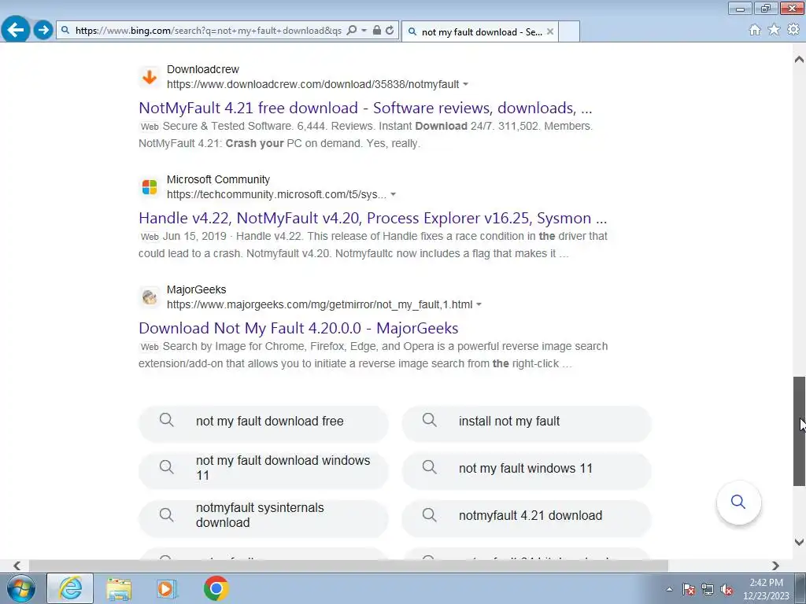Open Windows Explorer from taskbar

click(119, 588)
